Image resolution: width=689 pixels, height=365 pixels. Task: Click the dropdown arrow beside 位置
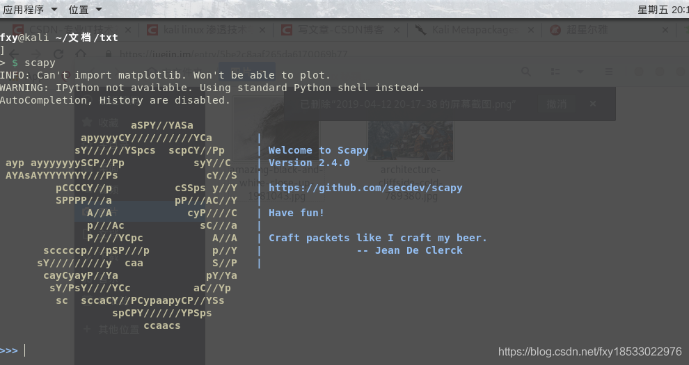tap(99, 9)
